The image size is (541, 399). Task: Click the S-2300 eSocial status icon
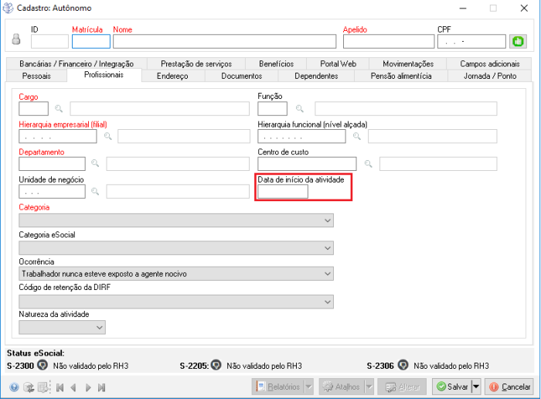(43, 366)
